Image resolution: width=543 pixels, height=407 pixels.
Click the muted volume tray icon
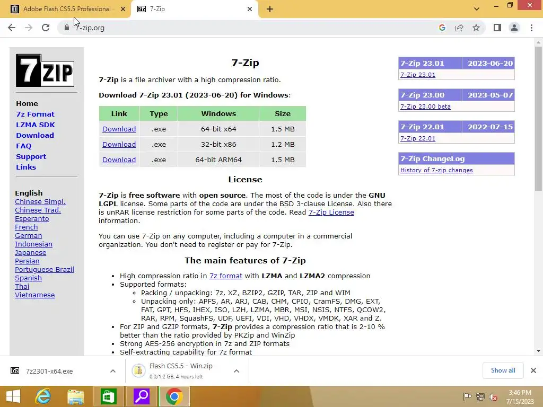493,397
